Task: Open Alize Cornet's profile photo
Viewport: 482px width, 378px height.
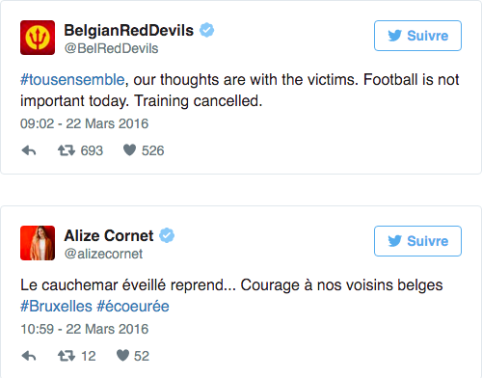Action: pyautogui.click(x=38, y=243)
